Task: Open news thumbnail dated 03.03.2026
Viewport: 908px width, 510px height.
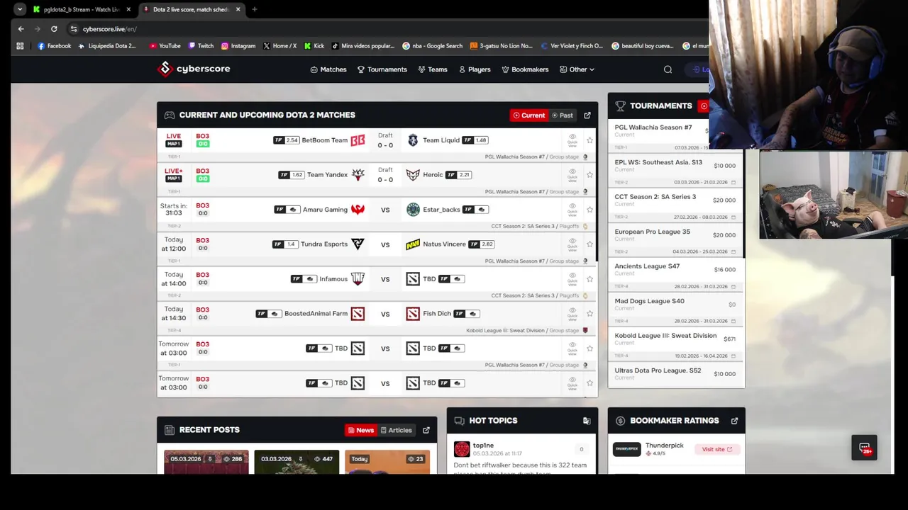Action: click(x=297, y=462)
